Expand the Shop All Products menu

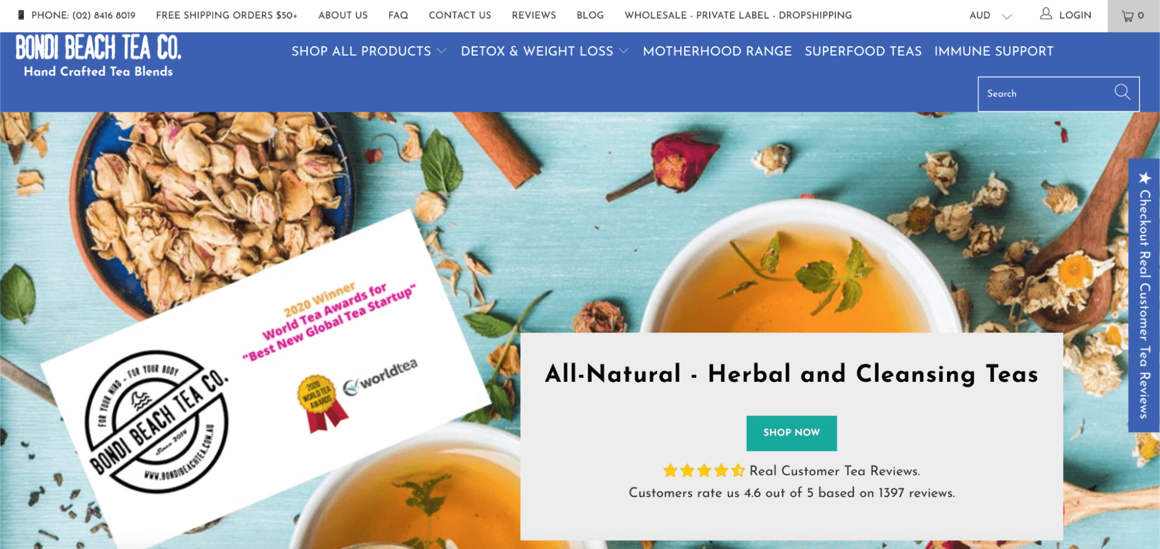(x=369, y=51)
